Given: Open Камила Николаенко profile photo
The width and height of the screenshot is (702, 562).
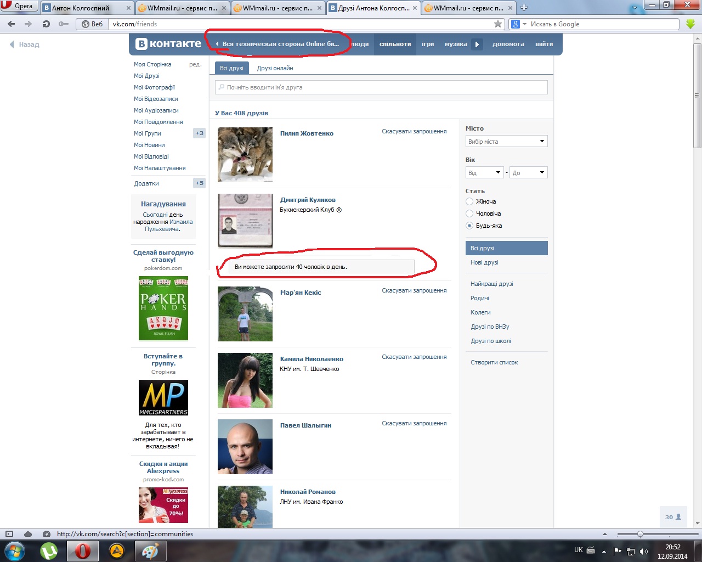Looking at the screenshot, I should point(245,380).
